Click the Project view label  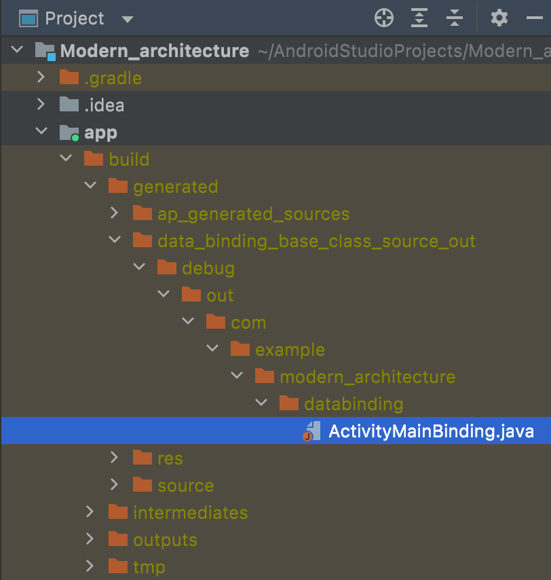(74, 18)
